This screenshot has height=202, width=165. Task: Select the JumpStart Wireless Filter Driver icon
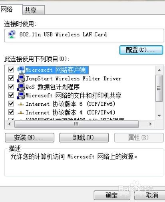pos(21,78)
